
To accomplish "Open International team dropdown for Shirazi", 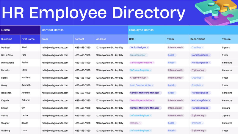I will point(176,108).
